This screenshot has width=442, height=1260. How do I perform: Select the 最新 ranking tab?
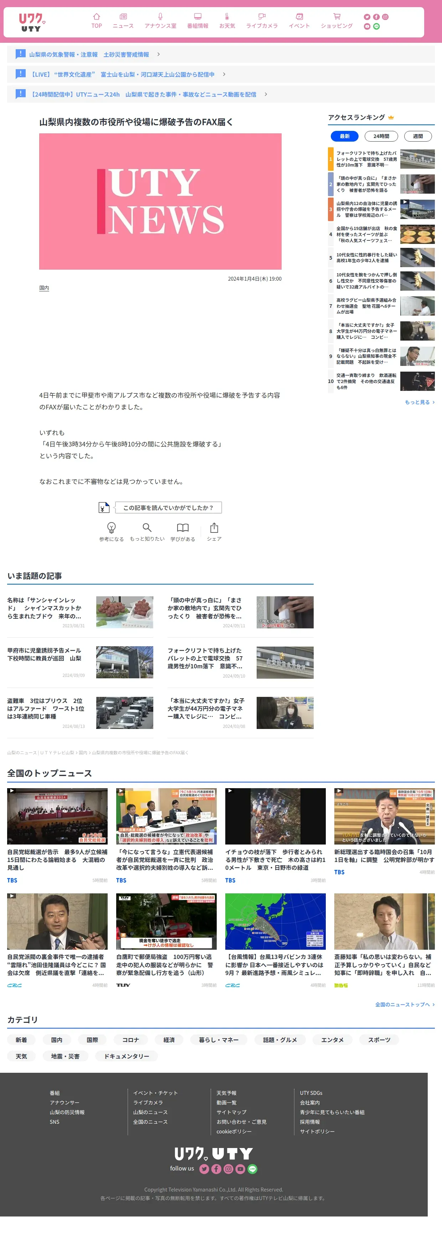[345, 137]
